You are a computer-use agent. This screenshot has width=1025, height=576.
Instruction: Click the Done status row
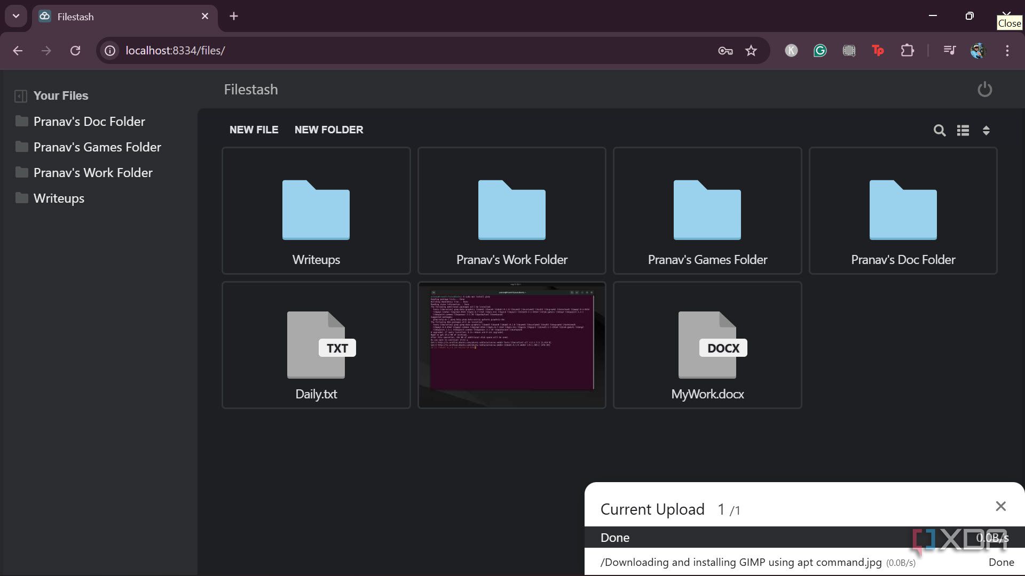(x=805, y=538)
